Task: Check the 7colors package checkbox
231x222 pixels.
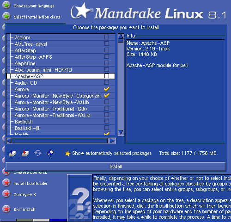Action: (x=107, y=37)
